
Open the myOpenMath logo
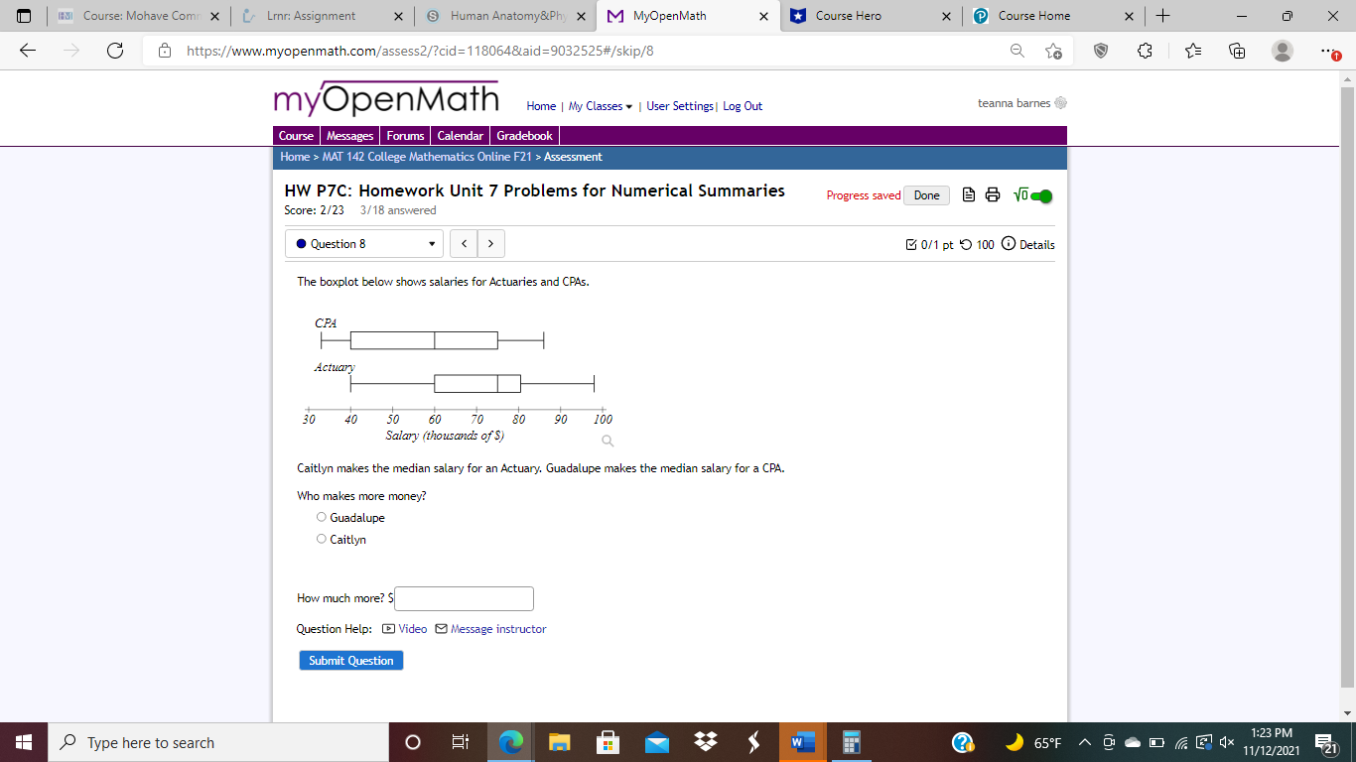point(385,98)
